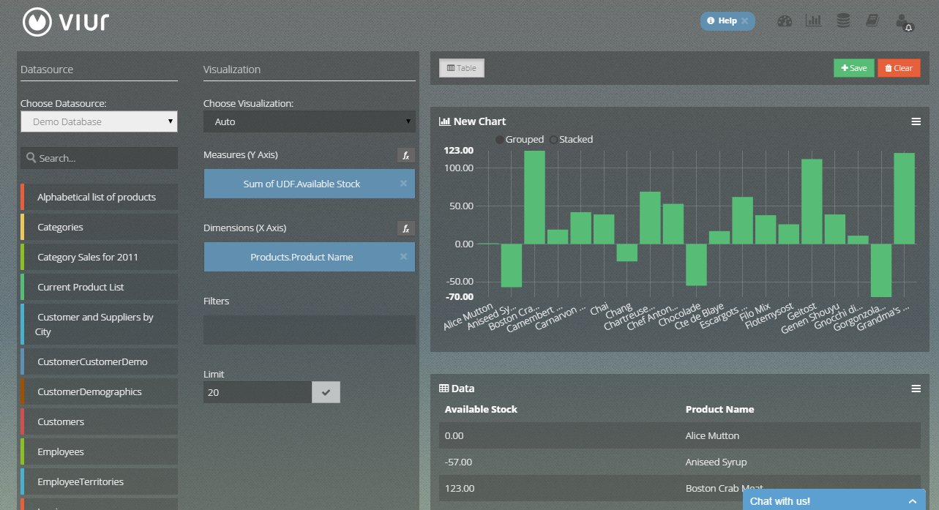The height and width of the screenshot is (510, 939).
Task: Open the bar chart icon in header
Action: [813, 20]
